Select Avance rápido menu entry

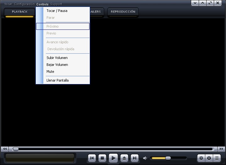[x=63, y=42]
